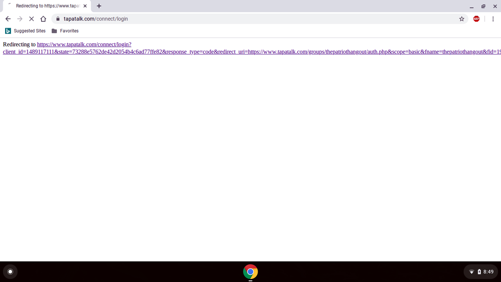Viewport: 501px width, 282px height.
Task: Open the Suggested Sites bookmark
Action: [25, 31]
